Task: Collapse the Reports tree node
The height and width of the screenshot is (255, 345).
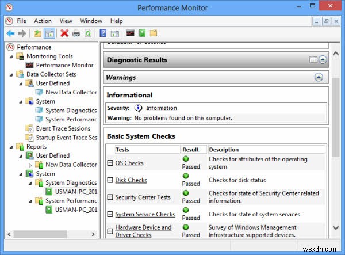Action: click(x=11, y=147)
